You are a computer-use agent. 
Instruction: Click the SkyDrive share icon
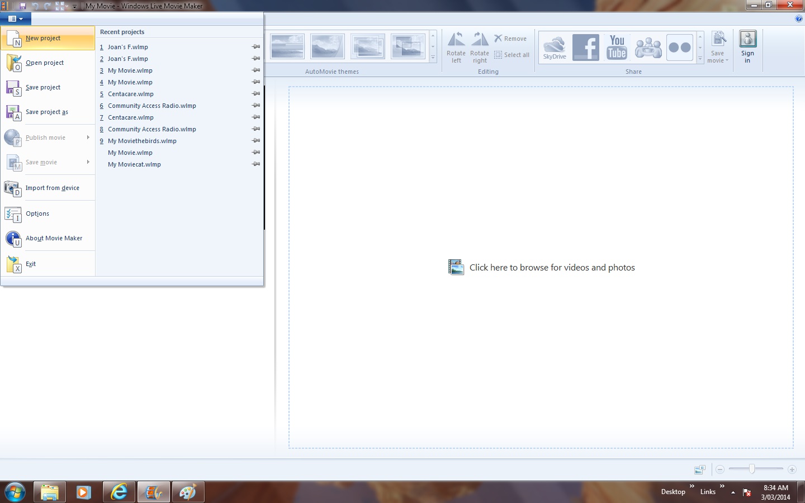click(x=555, y=48)
